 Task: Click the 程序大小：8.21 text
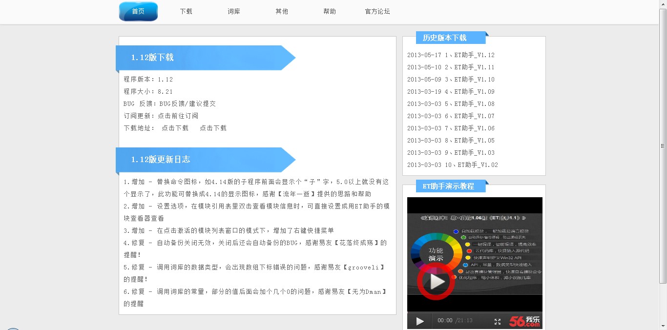click(148, 92)
